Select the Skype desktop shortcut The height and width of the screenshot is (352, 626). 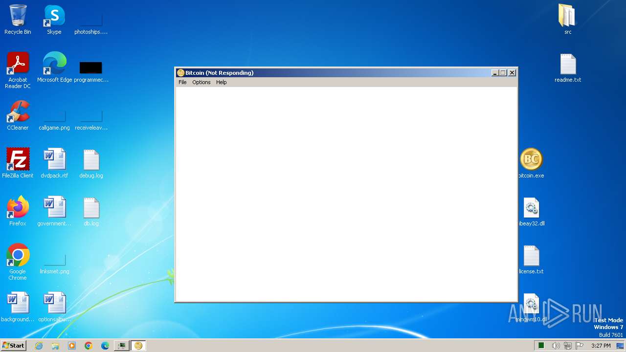tap(54, 20)
